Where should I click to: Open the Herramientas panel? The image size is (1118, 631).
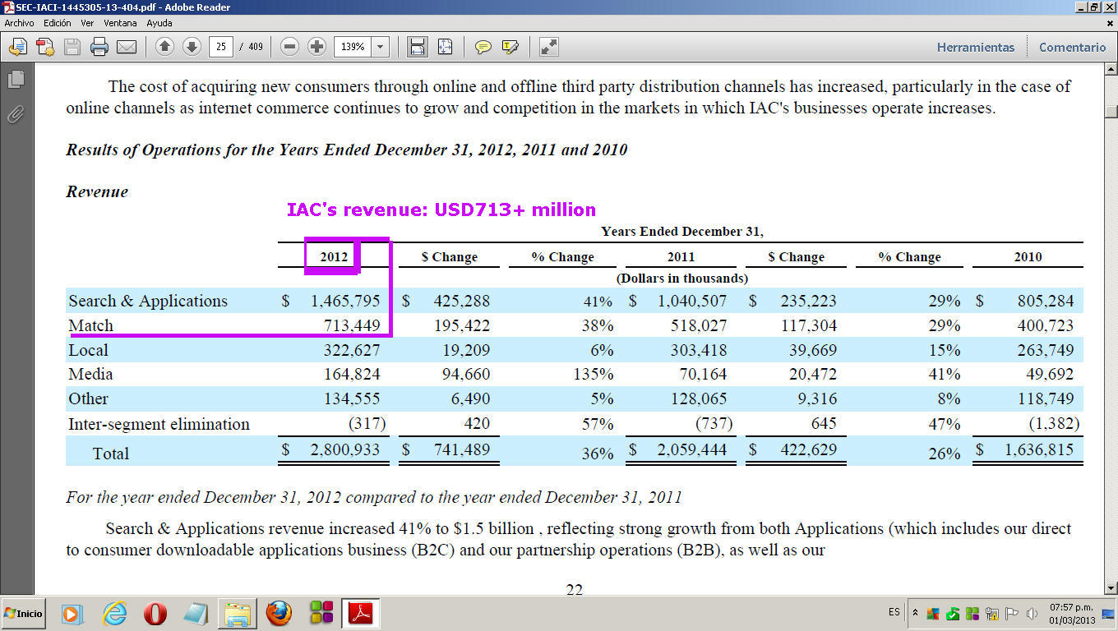[x=976, y=47]
